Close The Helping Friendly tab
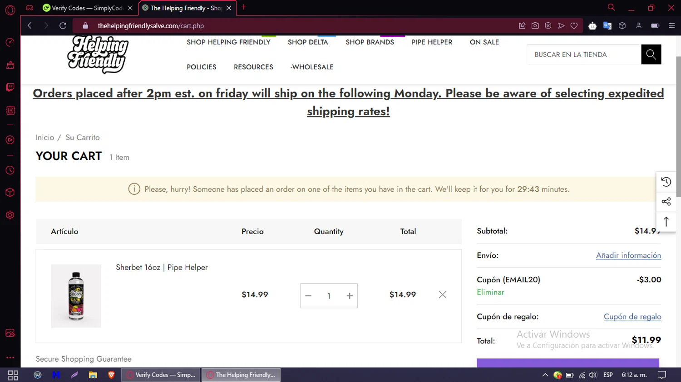Screen dimensions: 681x382 click(229, 8)
